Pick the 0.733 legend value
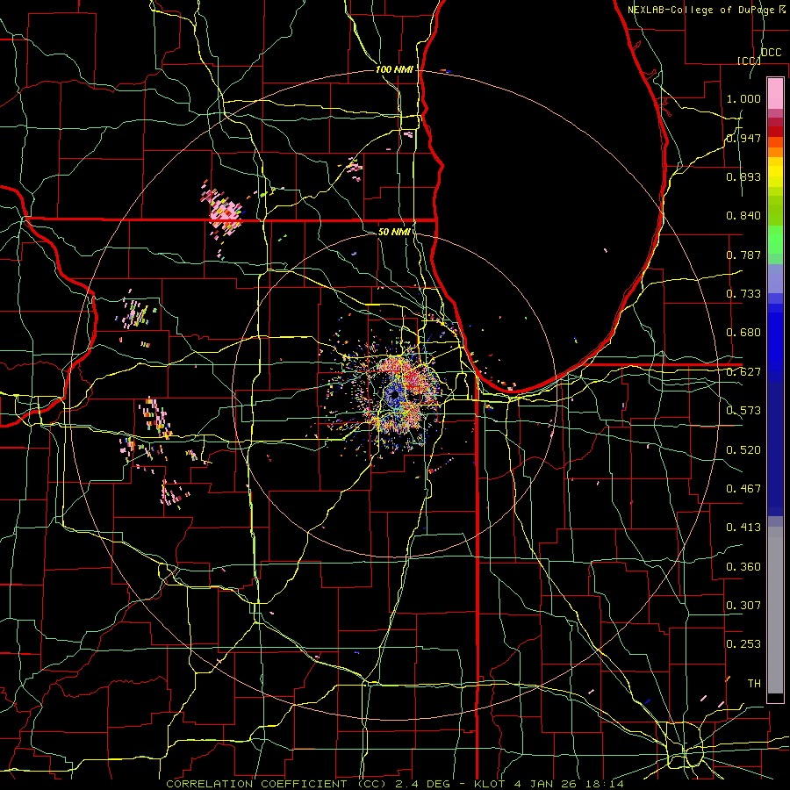 point(743,294)
